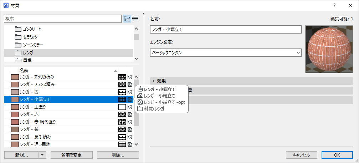Collapse left panel with small arrow

point(143,14)
